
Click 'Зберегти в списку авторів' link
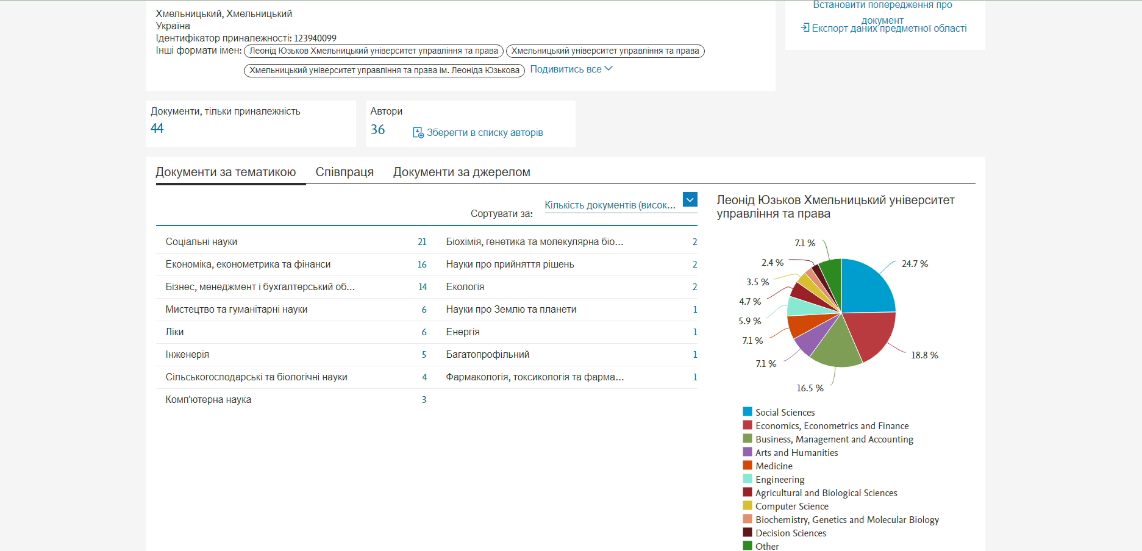(x=485, y=132)
